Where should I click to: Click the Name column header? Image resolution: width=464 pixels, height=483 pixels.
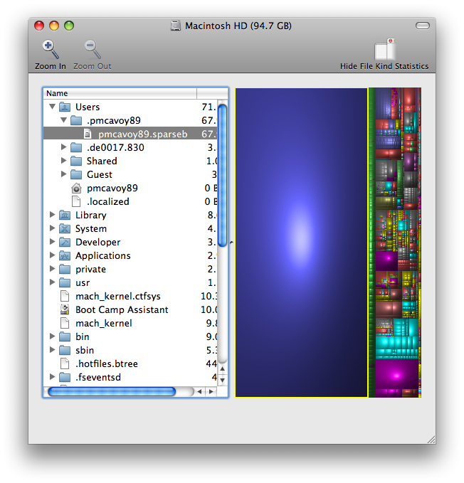pyautogui.click(x=120, y=93)
